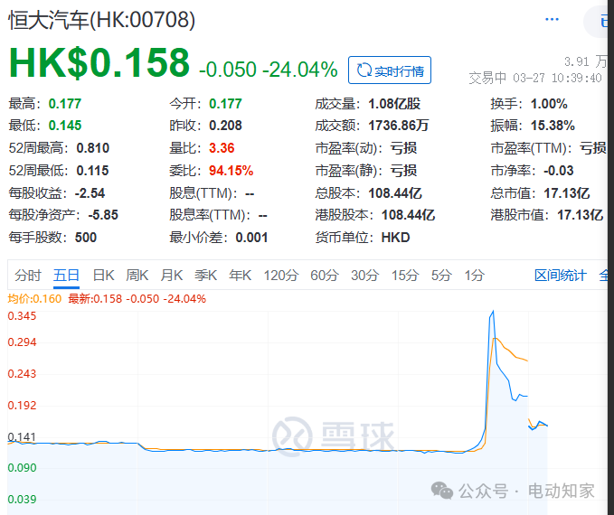
Task: Click the 最高 value 0.177
Action: pos(65,104)
